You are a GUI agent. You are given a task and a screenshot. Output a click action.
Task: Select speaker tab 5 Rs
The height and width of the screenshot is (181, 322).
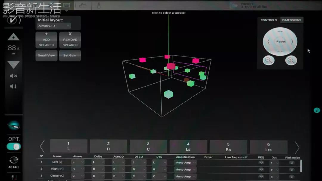[228, 147]
